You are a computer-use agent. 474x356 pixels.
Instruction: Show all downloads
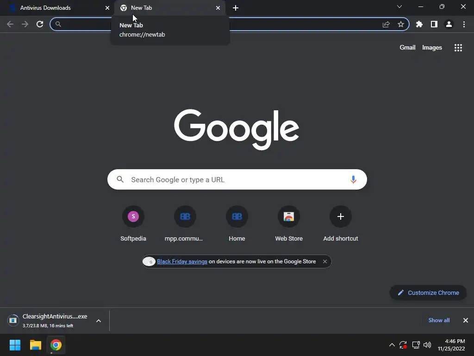(x=439, y=320)
